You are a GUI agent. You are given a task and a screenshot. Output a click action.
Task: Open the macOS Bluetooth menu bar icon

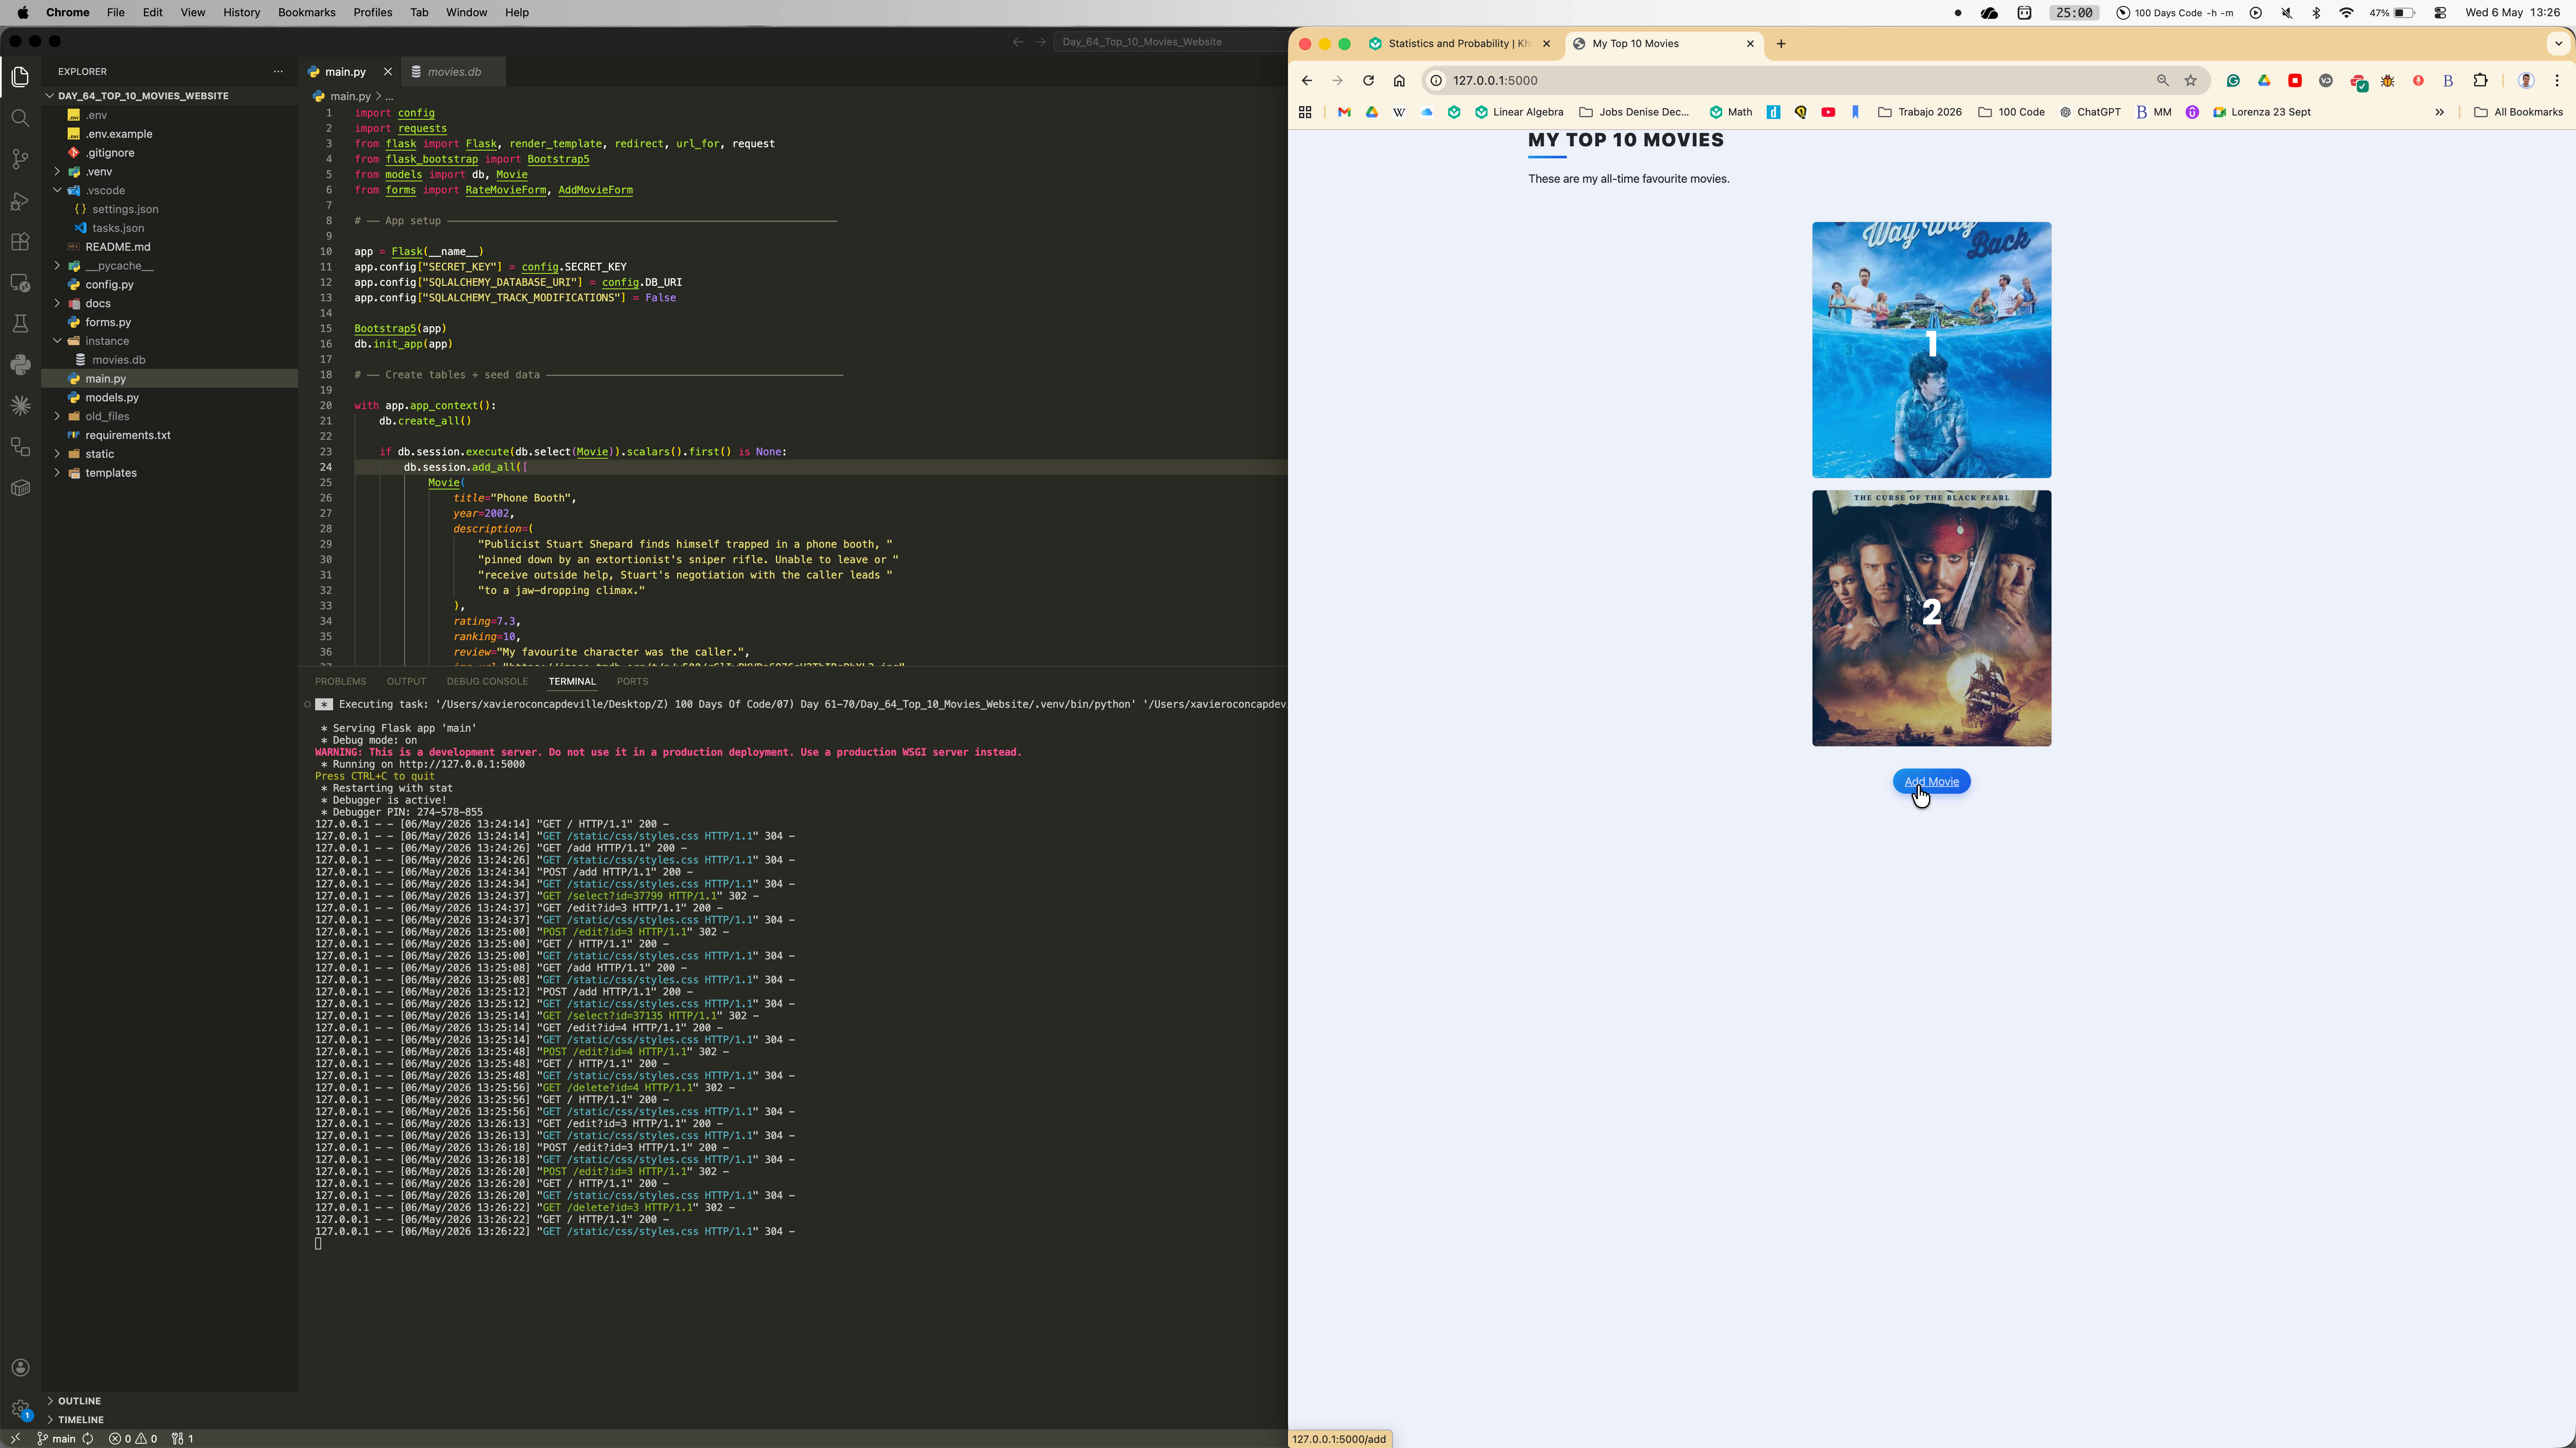click(x=2317, y=13)
